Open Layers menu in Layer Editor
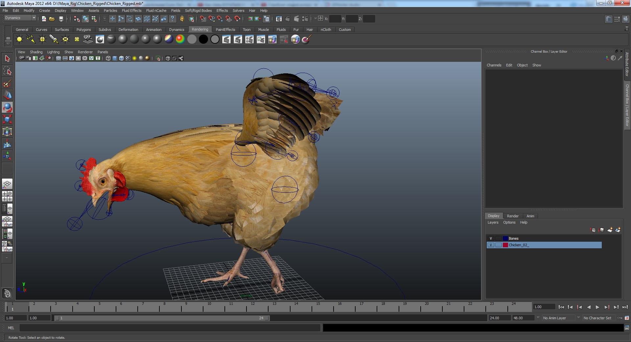Image resolution: width=631 pixels, height=342 pixels. pos(493,223)
